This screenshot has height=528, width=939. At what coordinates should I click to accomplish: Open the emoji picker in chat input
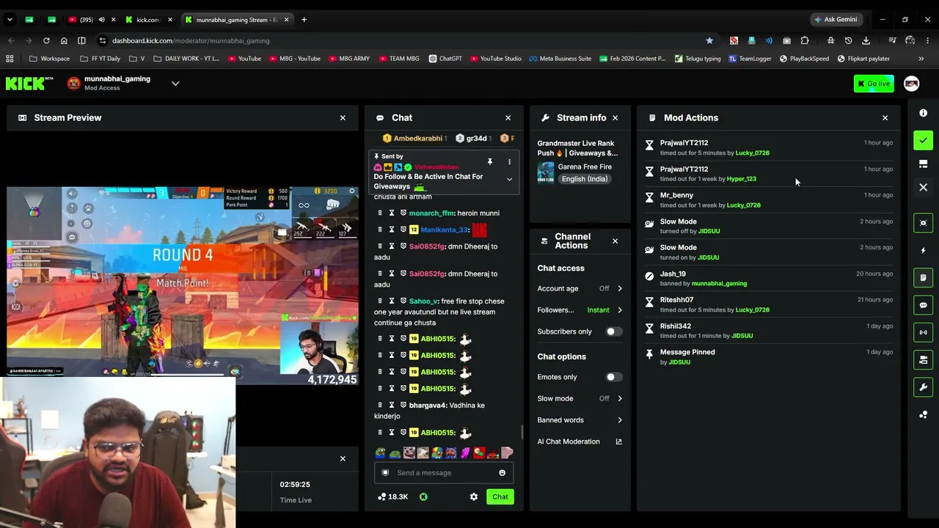[502, 473]
